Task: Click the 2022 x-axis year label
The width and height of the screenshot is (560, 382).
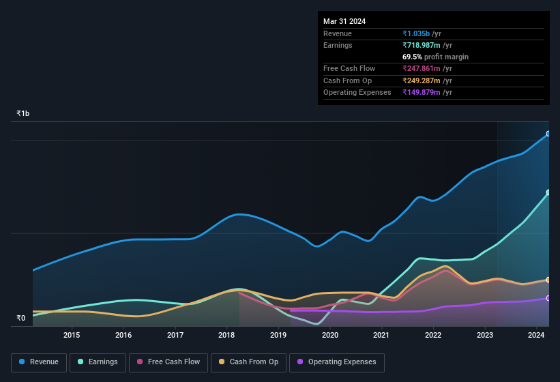Action: tap(433, 335)
